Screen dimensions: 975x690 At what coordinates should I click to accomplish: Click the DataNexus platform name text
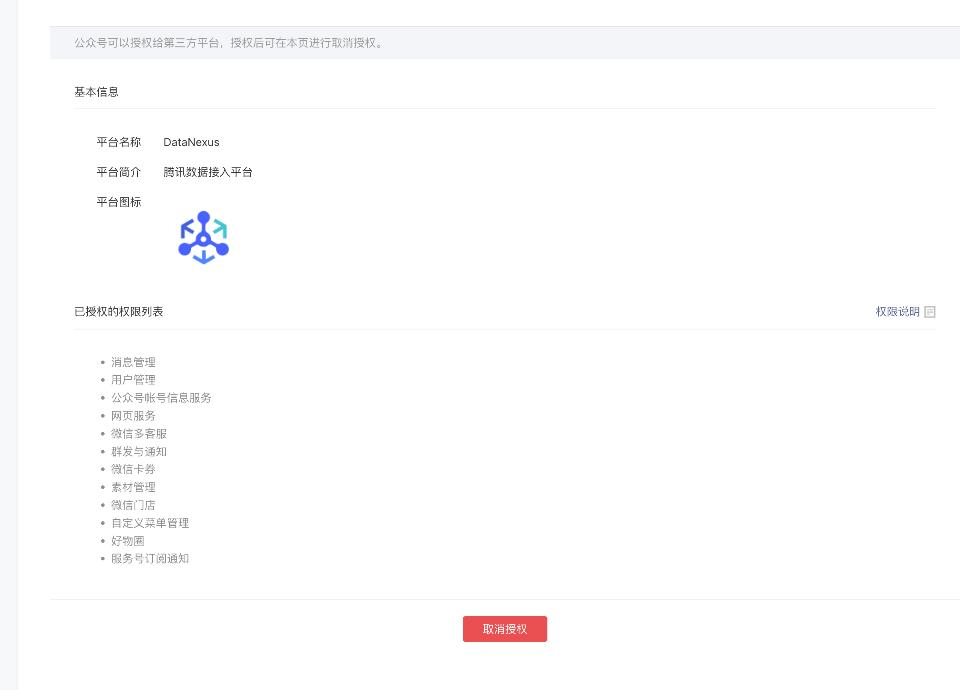[191, 142]
